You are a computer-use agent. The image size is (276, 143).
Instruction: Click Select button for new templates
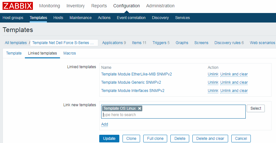pyautogui.click(x=256, y=108)
